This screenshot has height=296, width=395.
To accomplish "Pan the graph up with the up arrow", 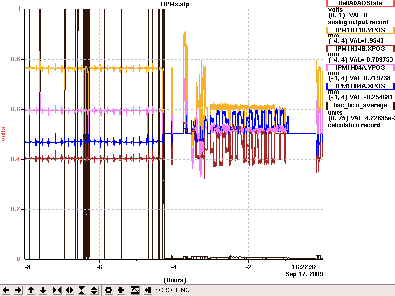I will pyautogui.click(x=31, y=290).
